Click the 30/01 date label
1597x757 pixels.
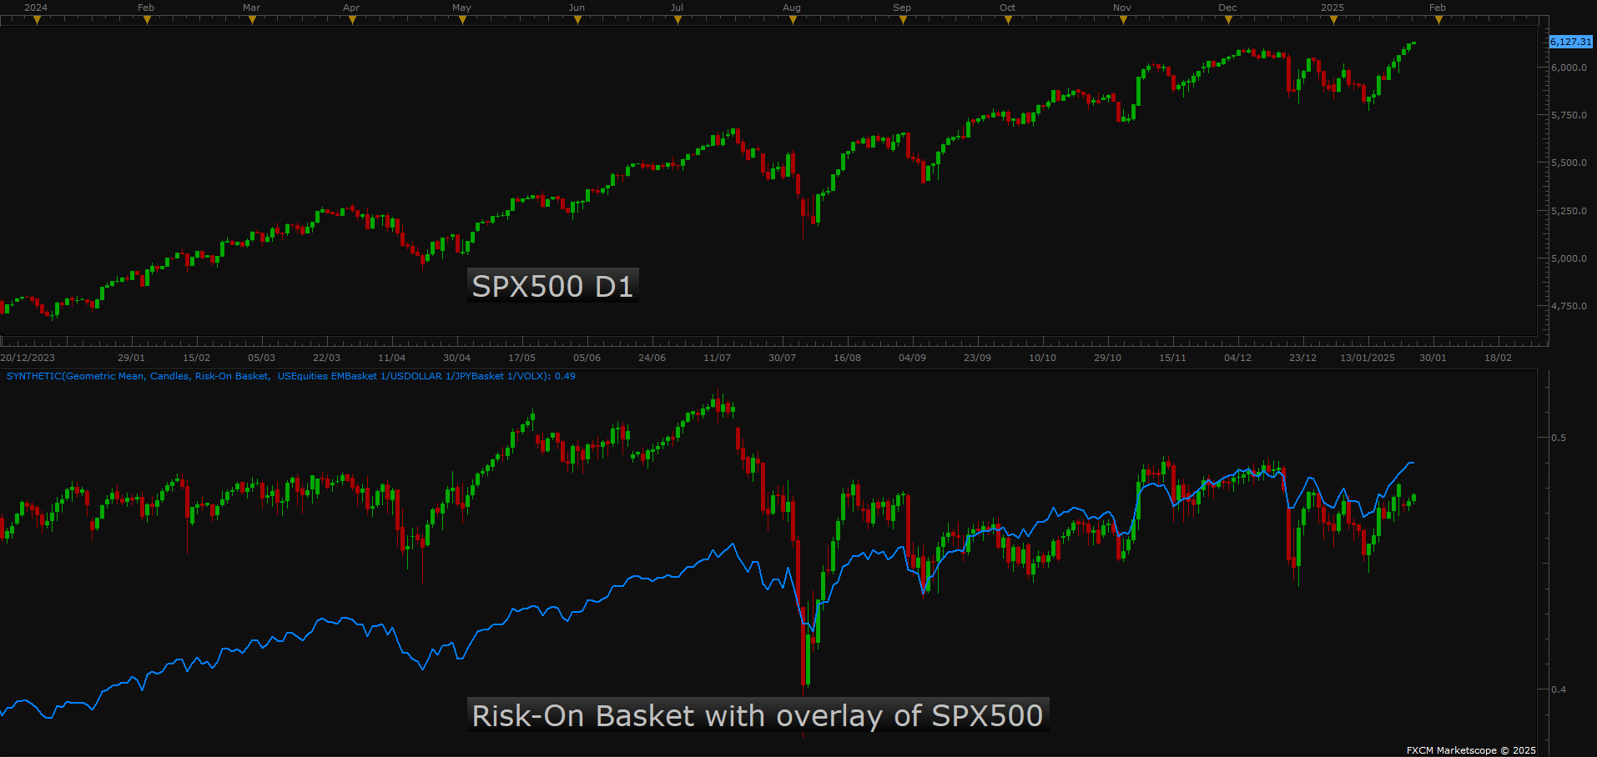(1433, 358)
